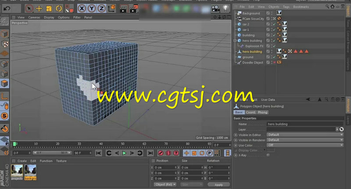351x189 pixels.
Task: Click the Layer field arrow button
Action: coord(337,129)
